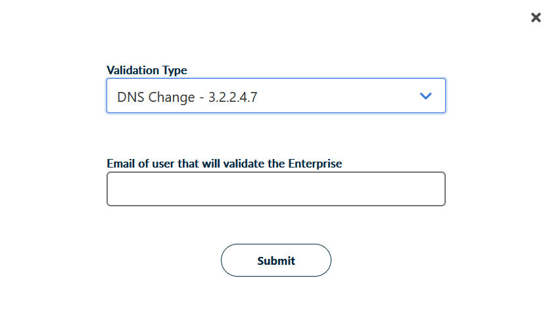Dismiss the form using the X

536,18
